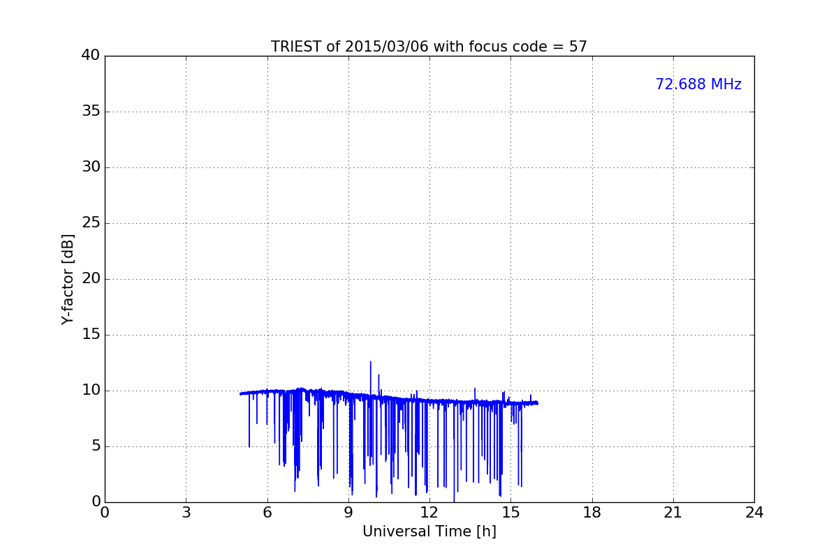Click x-axis tick label 21
This screenshot has height=558, width=838.
point(673,513)
